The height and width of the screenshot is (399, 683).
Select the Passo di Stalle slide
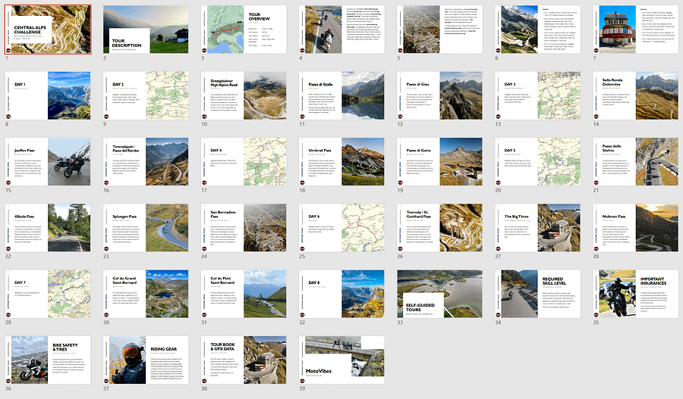(x=342, y=95)
